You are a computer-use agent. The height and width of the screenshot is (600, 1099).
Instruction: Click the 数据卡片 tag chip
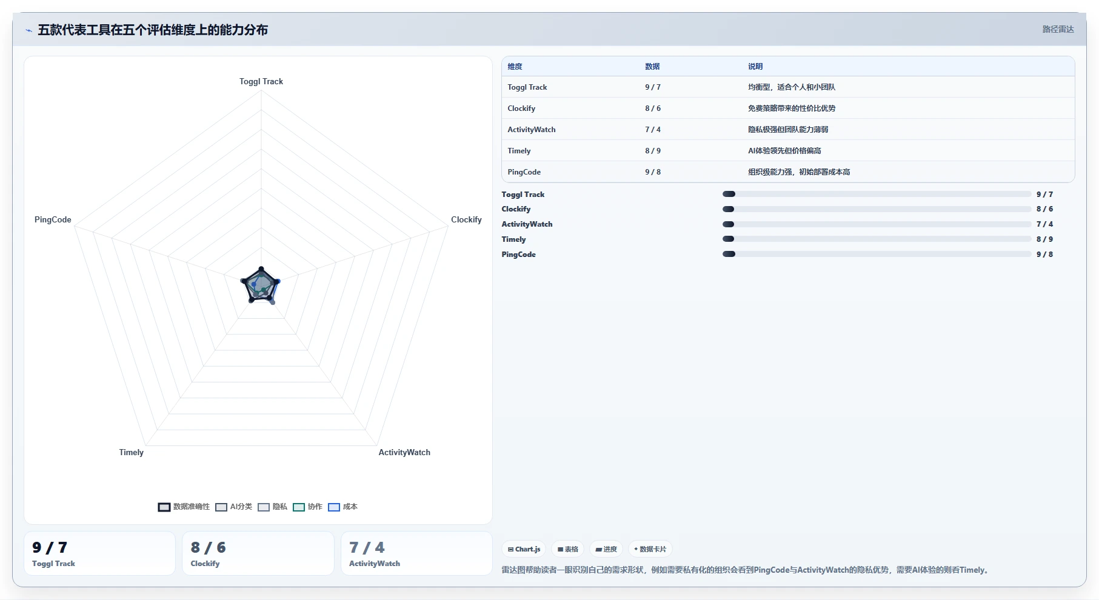coord(650,549)
